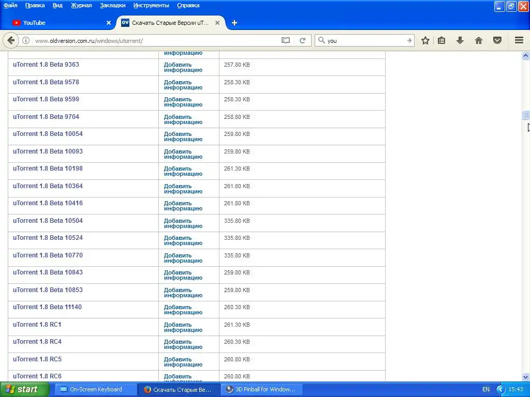Bookmark this page with the star icon

pyautogui.click(x=425, y=40)
